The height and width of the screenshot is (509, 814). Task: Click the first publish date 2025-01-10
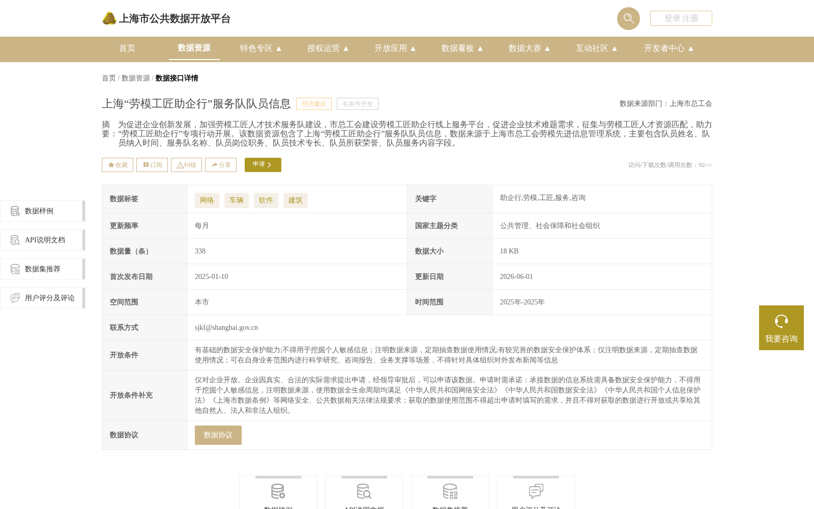[x=212, y=277]
